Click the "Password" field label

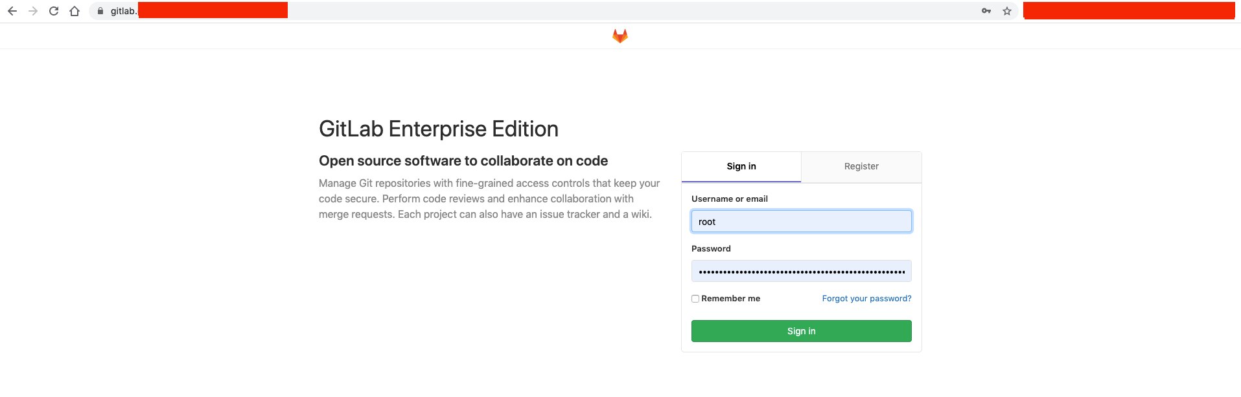[x=711, y=249]
